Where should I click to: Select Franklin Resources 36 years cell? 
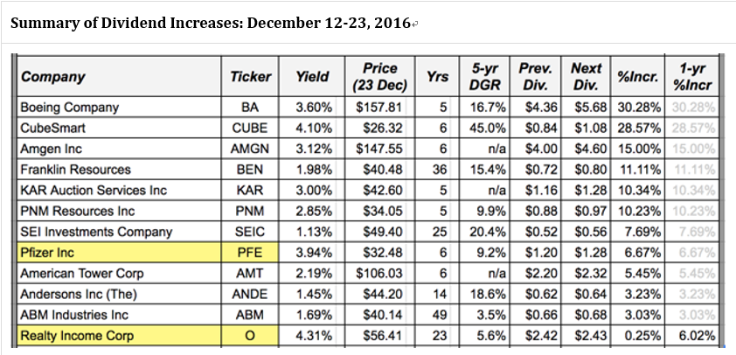point(438,170)
